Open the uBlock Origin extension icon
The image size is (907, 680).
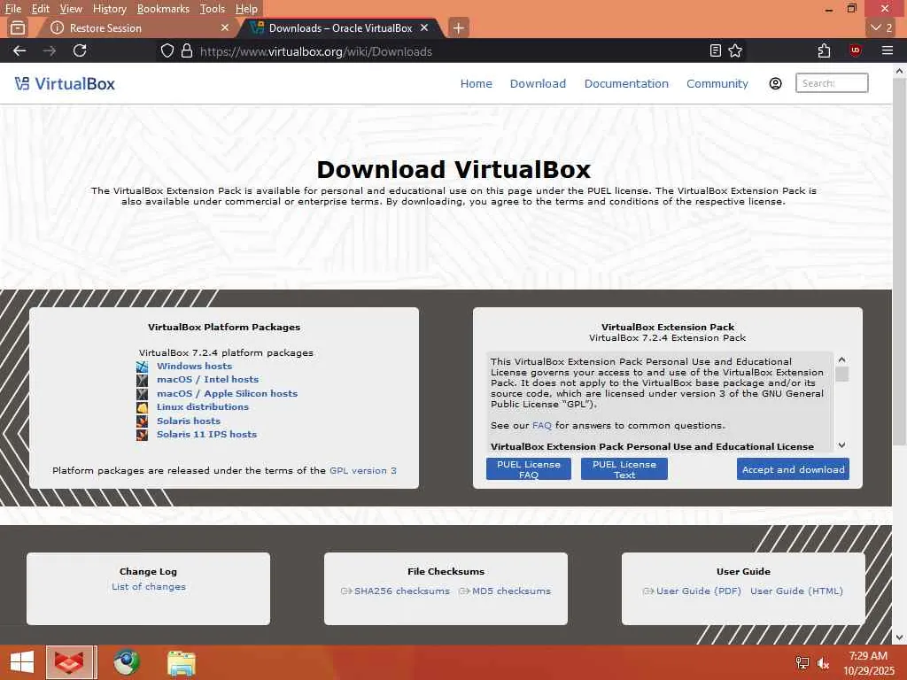click(x=856, y=50)
